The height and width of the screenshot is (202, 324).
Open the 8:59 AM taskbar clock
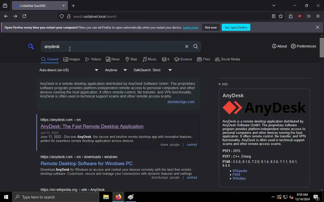[302, 197]
